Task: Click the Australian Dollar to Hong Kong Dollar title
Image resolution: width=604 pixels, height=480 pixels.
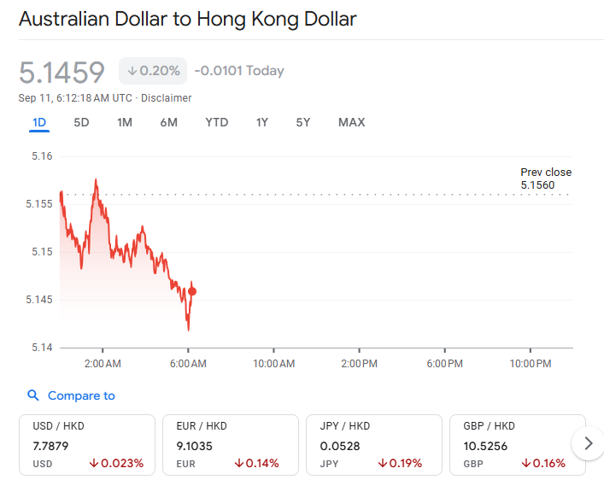Action: [x=188, y=19]
